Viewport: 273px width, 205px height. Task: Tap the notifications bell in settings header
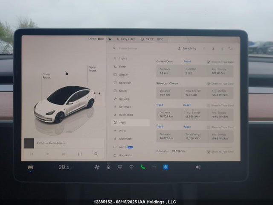[213, 49]
